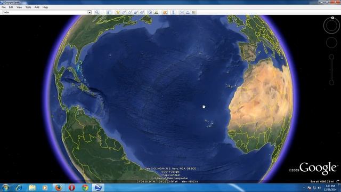Viewport: 341px width, 192px height.
Task: Click the move joystick circle control
Action: 331,43
